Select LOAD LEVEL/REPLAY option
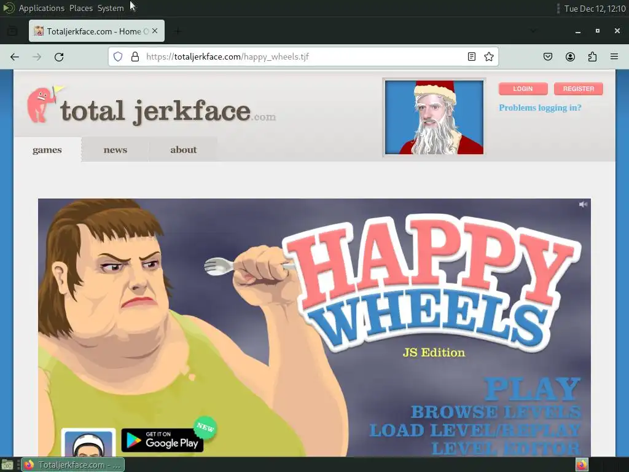This screenshot has width=629, height=472. [475, 430]
